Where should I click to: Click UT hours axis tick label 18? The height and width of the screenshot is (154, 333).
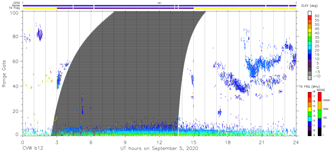tap(228, 142)
